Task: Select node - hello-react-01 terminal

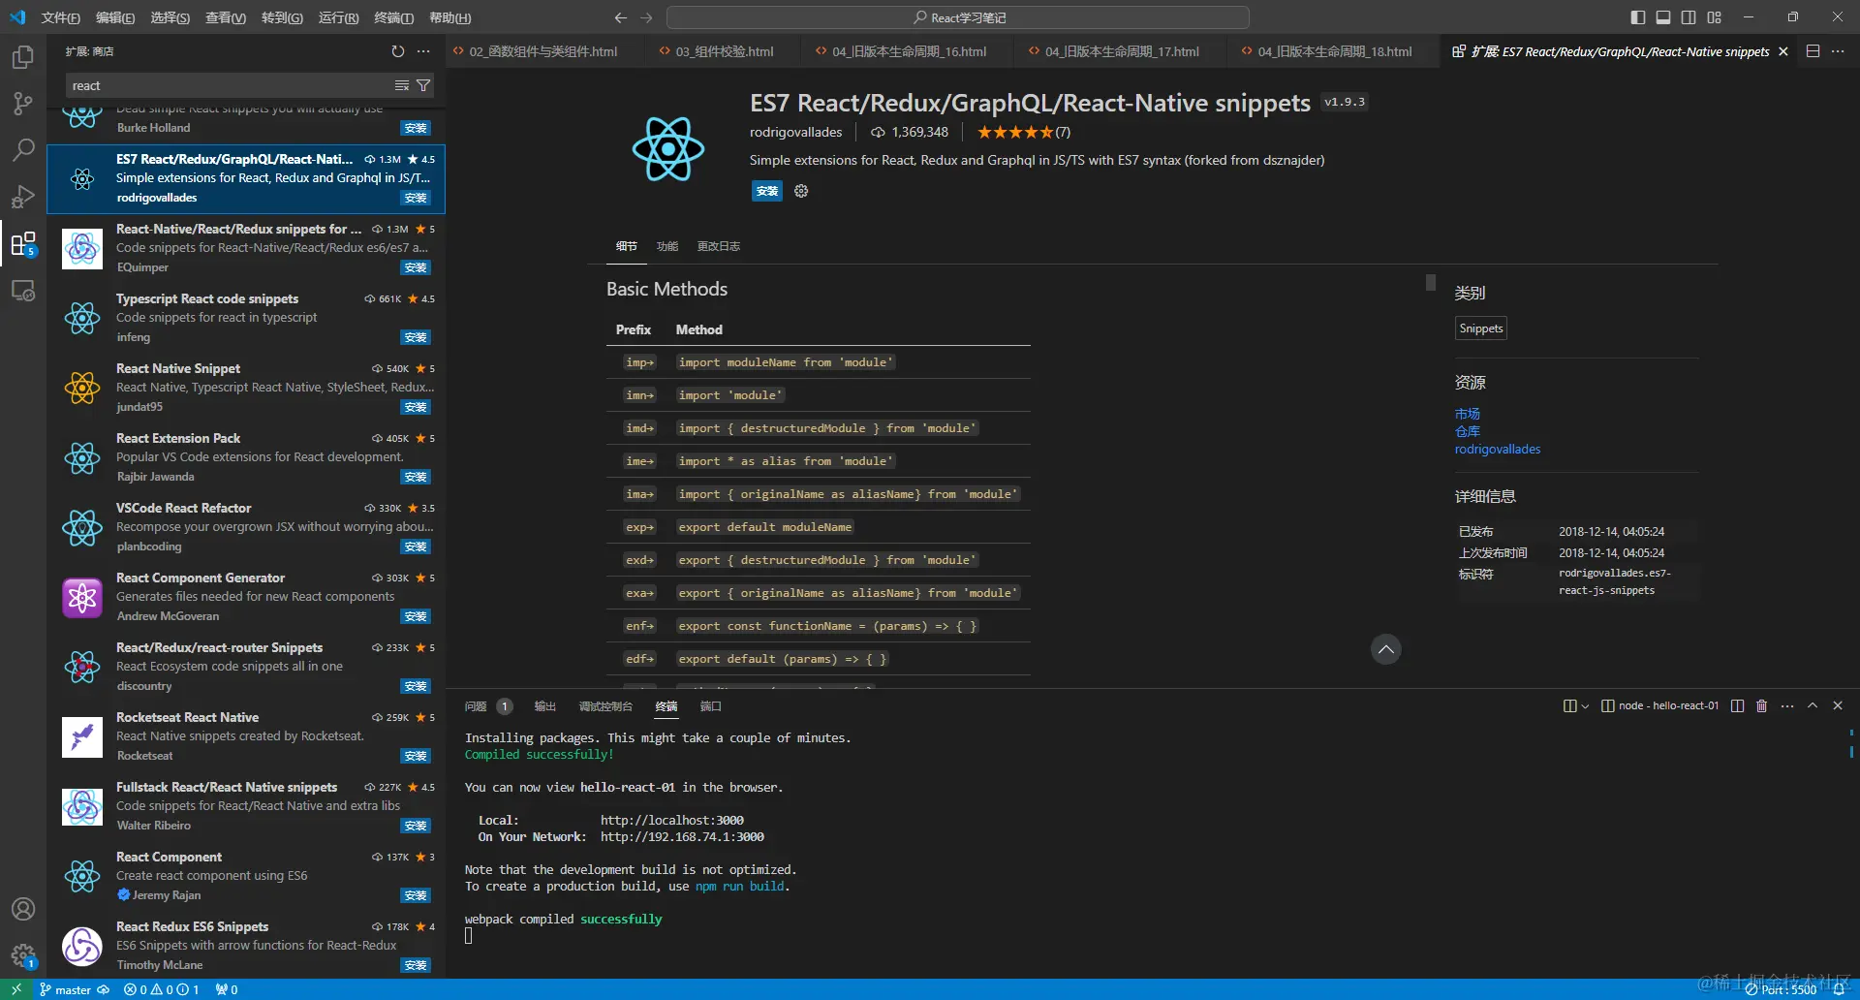Action: coord(1659,706)
